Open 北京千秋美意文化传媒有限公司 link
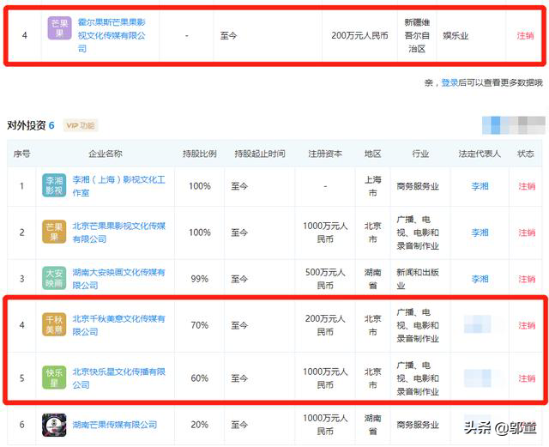 118,325
